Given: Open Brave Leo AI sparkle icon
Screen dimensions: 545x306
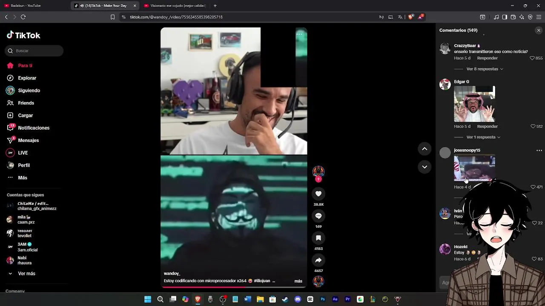Looking at the screenshot, I should (522, 17).
